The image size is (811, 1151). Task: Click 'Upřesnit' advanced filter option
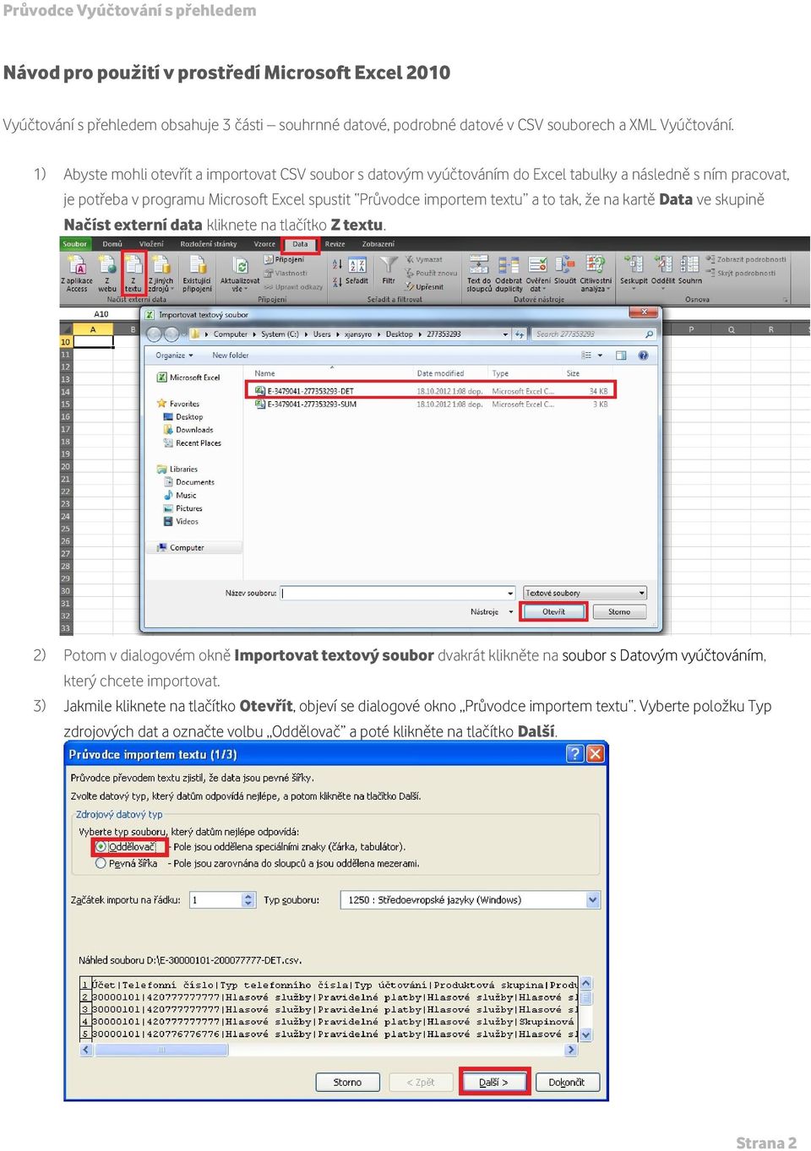(424, 287)
